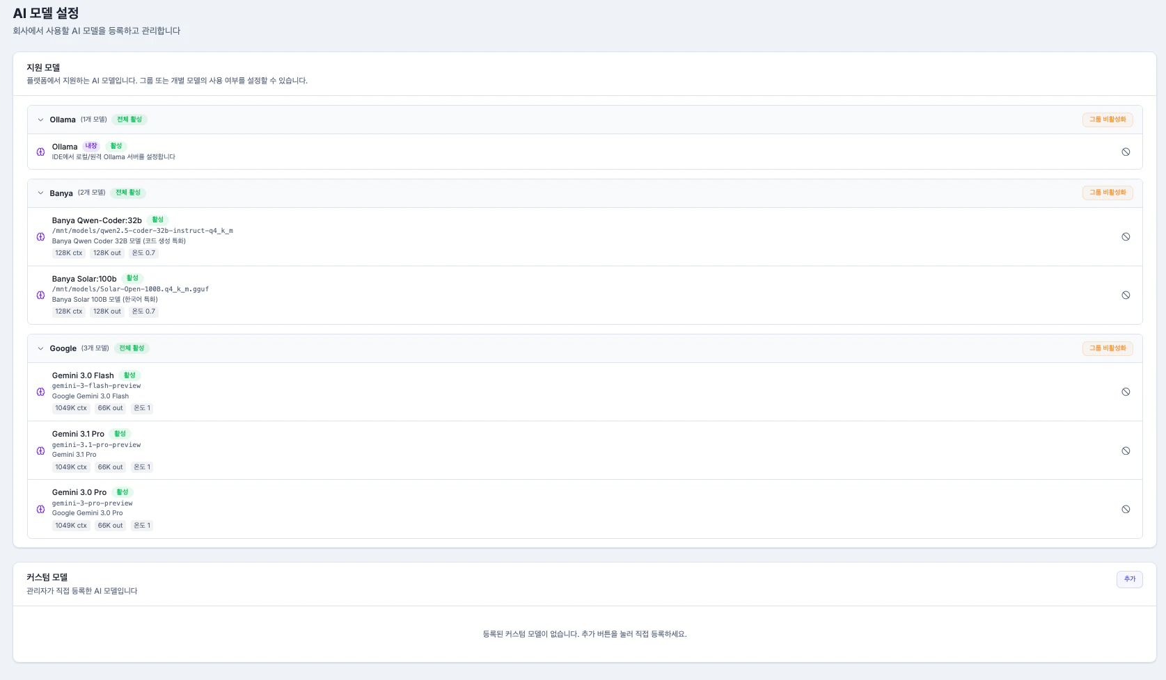Click the gemini-3.1-pro-preview model ID
Viewport: 1166px width, 680px height.
pyautogui.click(x=97, y=445)
